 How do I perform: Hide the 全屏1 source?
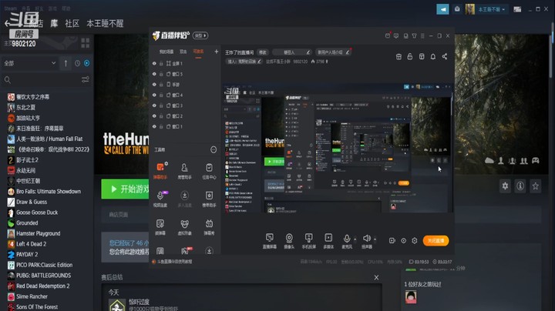pyautogui.click(x=154, y=64)
